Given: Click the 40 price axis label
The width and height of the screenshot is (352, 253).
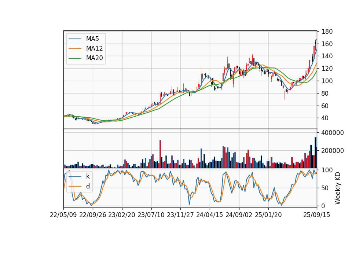Looking at the screenshot, I should (325, 118).
